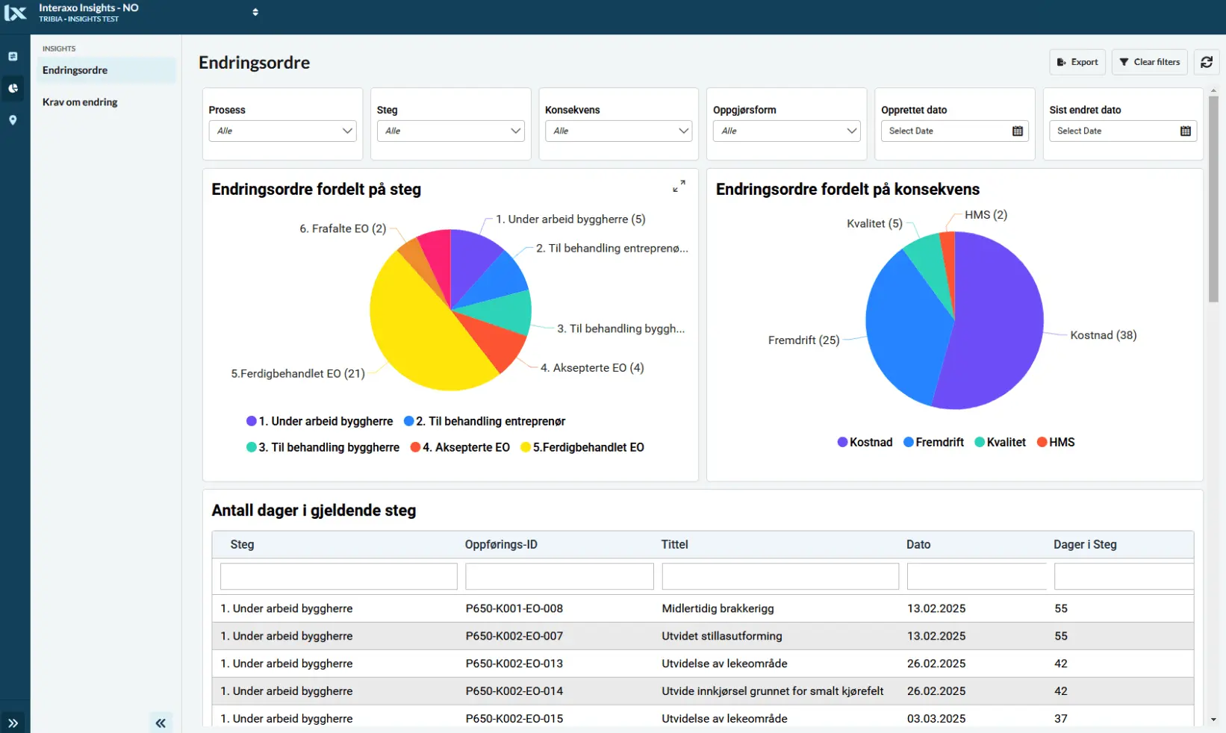This screenshot has height=733, width=1226.
Task: Open the map pin location rail icon
Action: tap(13, 120)
